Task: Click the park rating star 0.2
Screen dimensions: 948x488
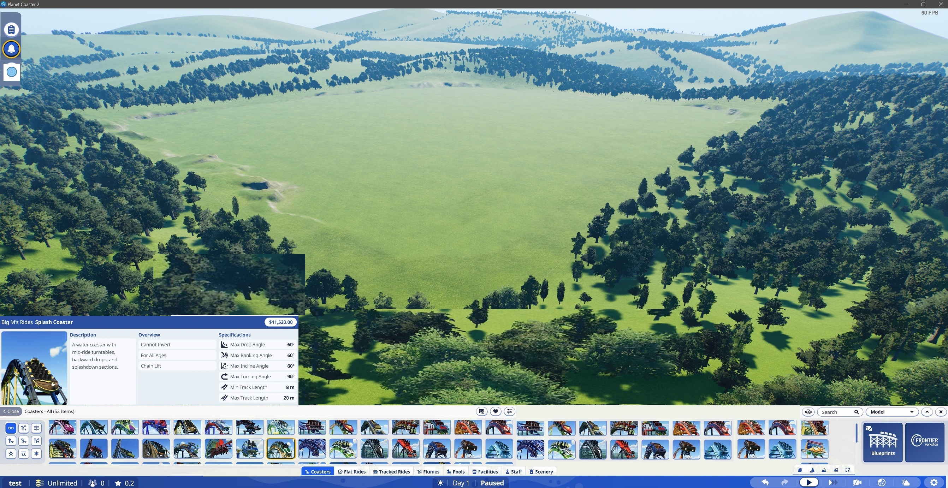Action: [124, 483]
